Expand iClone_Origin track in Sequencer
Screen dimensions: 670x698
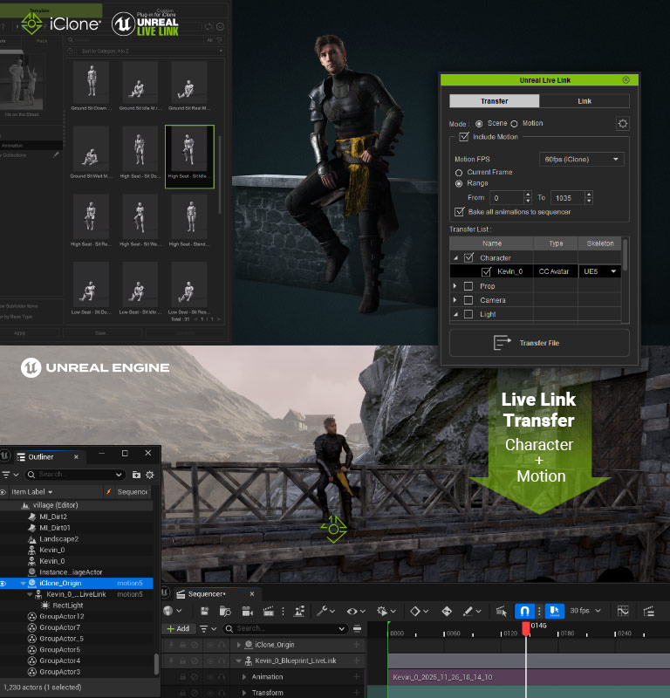[239, 645]
